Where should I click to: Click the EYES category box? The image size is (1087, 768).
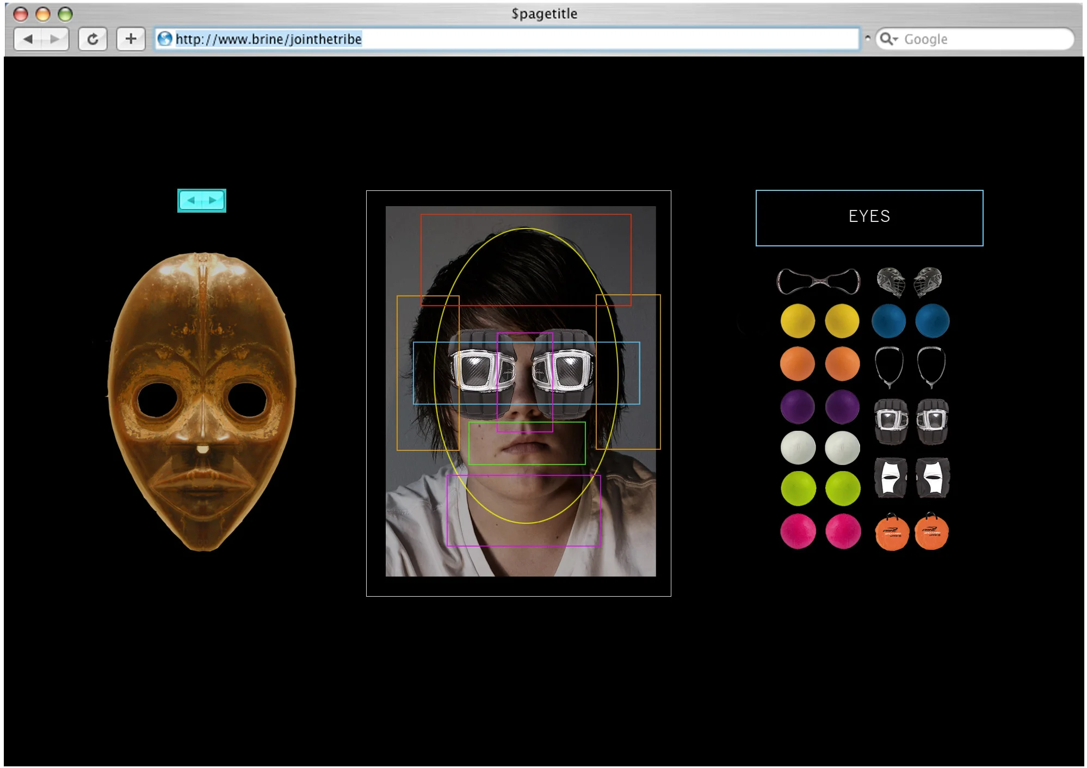point(869,218)
